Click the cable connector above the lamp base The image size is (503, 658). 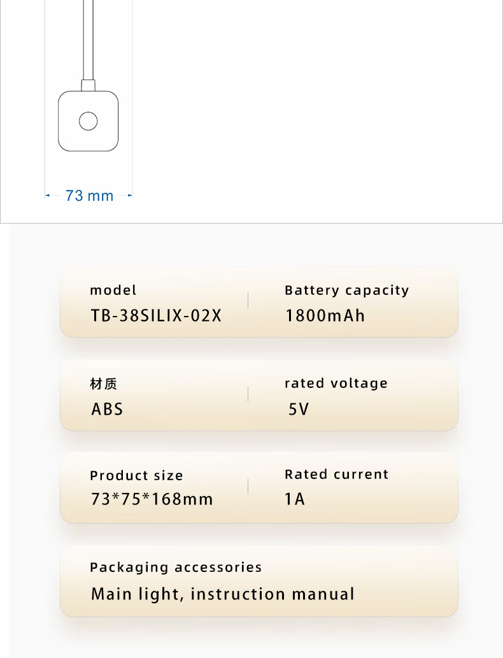(89, 85)
